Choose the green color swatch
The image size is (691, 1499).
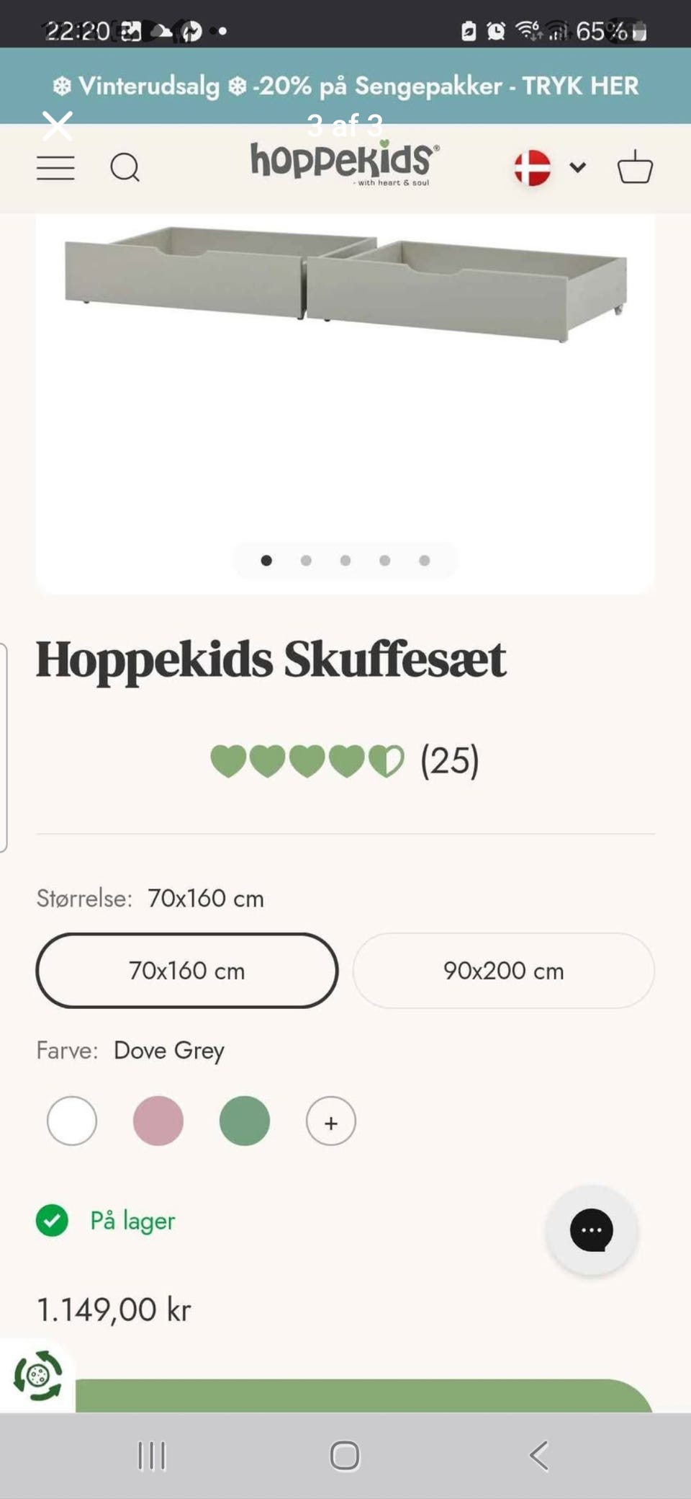pos(245,1121)
